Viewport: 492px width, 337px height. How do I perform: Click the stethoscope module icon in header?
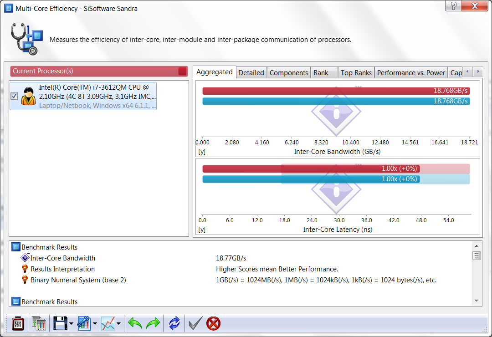click(26, 39)
